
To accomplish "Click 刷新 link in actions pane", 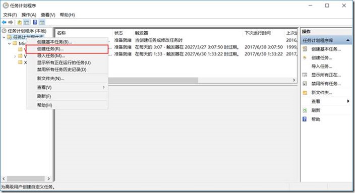I will coord(316,110).
